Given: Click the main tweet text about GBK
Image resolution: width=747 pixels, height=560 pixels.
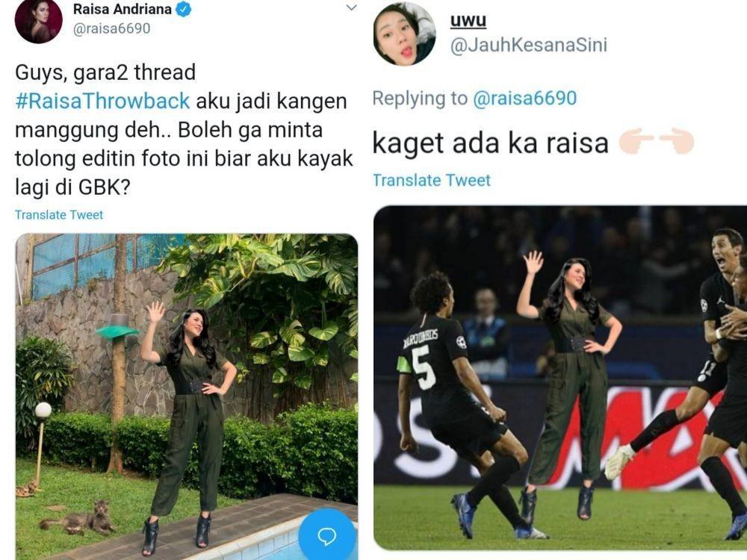Looking at the screenshot, I should pos(184,129).
